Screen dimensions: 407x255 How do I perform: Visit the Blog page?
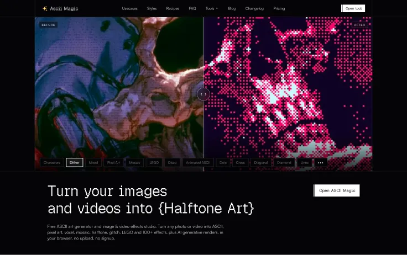(232, 8)
